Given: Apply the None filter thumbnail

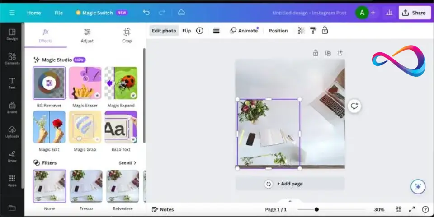Looking at the screenshot, I should (50, 186).
